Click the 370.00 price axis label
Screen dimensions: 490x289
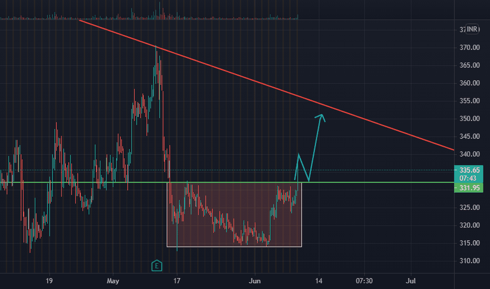coord(469,47)
